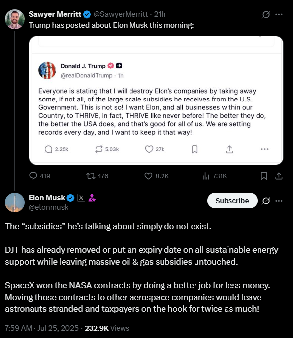The width and height of the screenshot is (293, 338).
Task: Open more options for Sawyer Merritt's post
Action: [x=279, y=14]
